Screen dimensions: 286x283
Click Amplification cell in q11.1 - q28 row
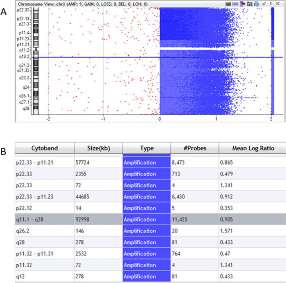pyautogui.click(x=147, y=219)
